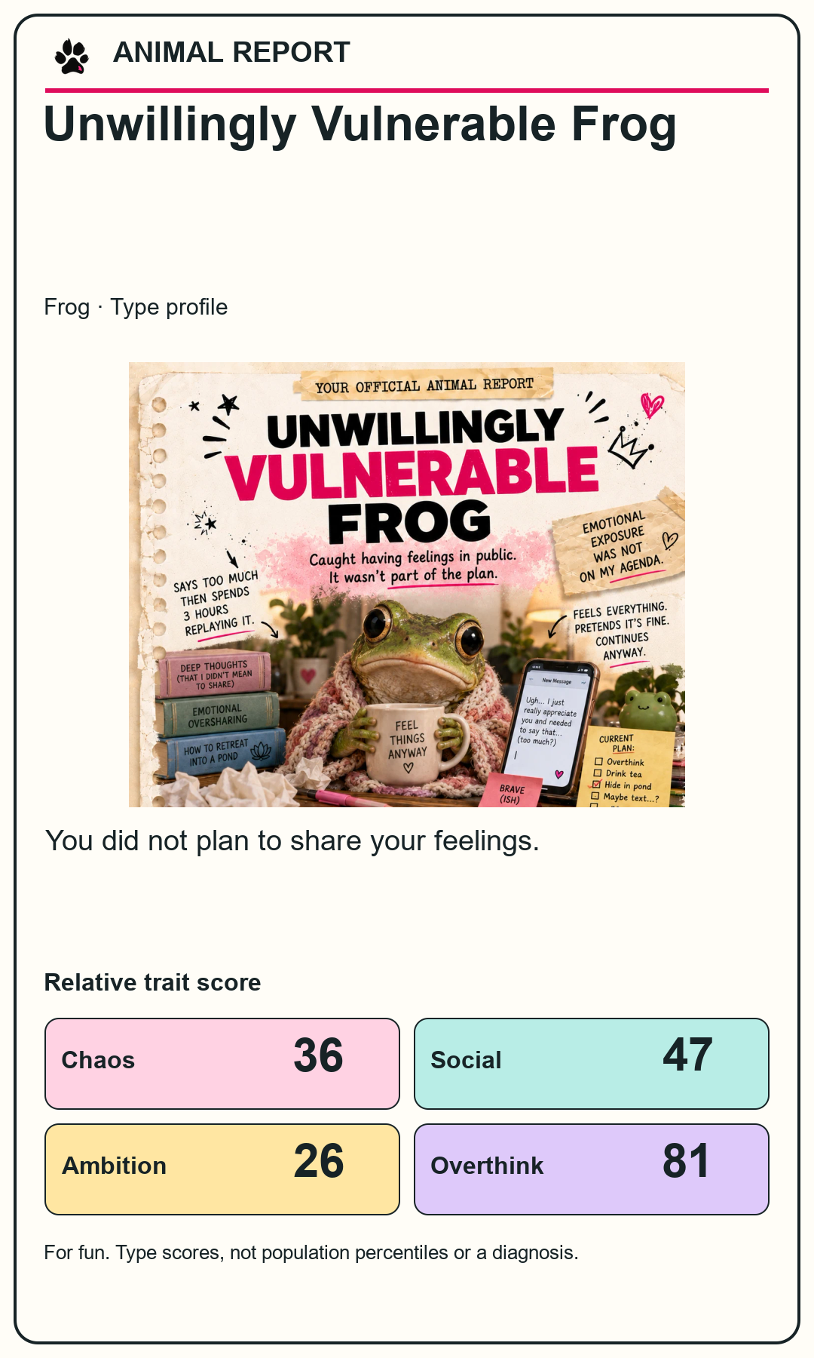
Task: Click the small green frog figurine
Action: point(648,709)
